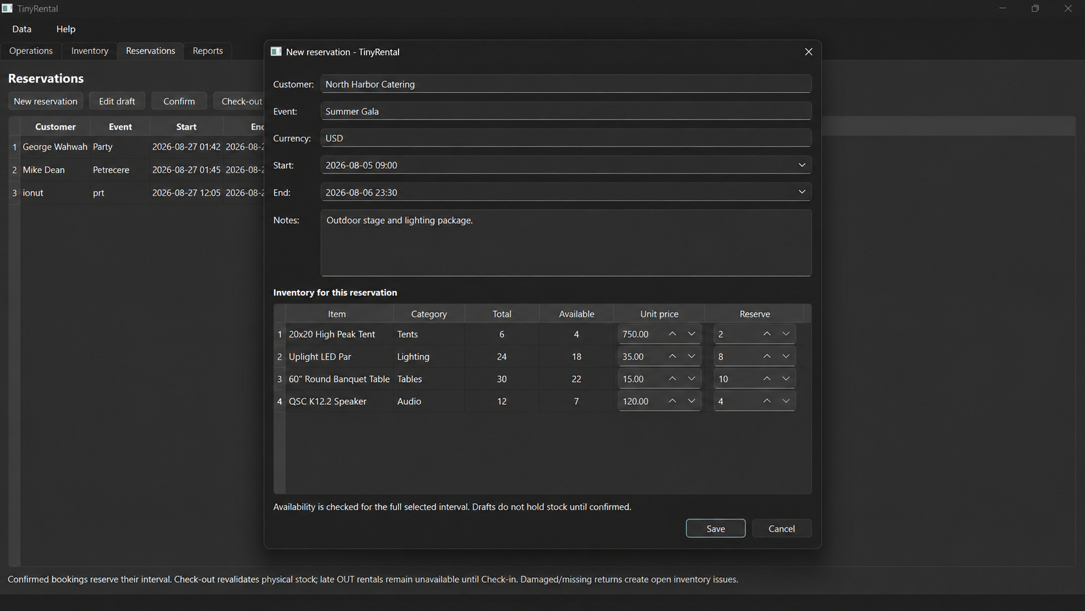
Task: Select the Reservations tab
Action: tap(151, 51)
